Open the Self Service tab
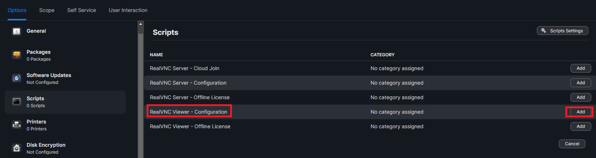 (81, 10)
